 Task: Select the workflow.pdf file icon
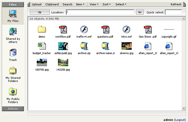tap(63, 30)
